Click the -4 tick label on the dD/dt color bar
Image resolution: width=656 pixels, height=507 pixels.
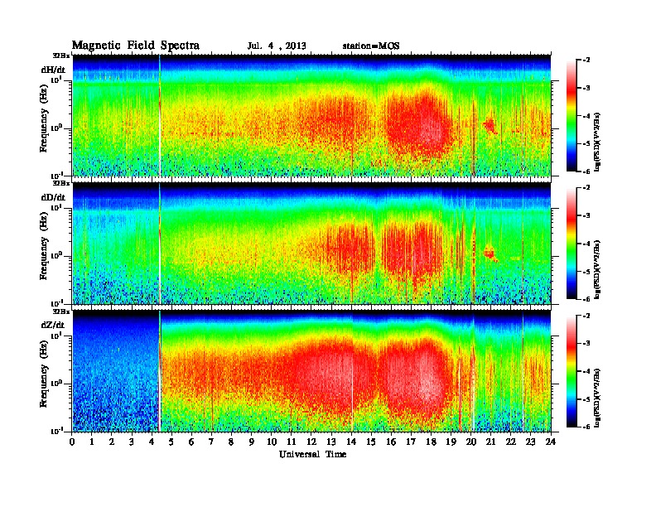tap(586, 244)
